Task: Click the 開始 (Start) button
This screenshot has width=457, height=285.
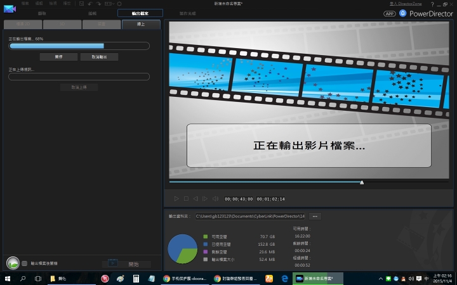Action: pos(126,263)
